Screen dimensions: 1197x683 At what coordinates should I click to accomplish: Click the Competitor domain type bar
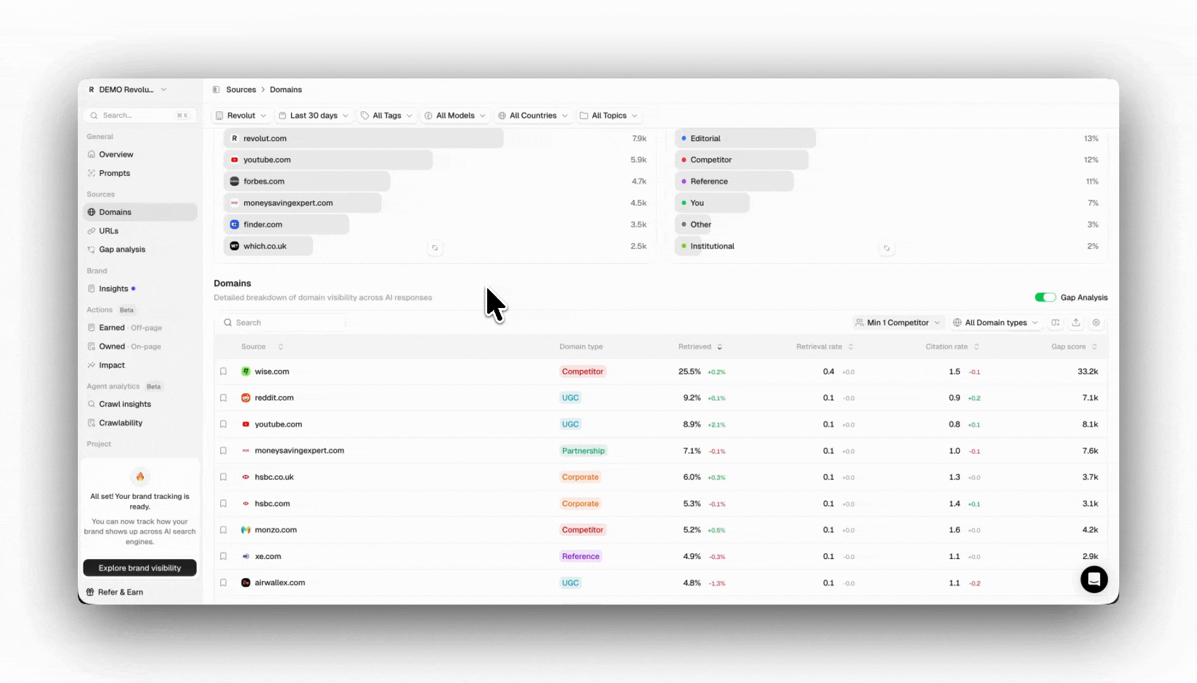pos(741,160)
